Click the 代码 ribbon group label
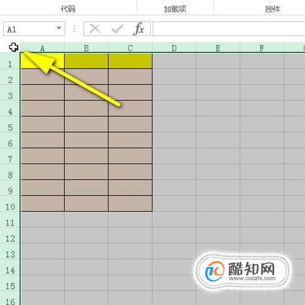 pos(68,9)
